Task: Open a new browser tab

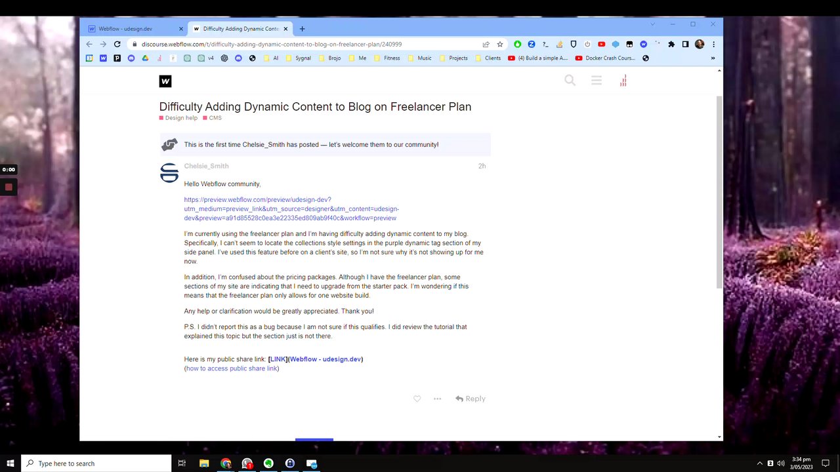Action: point(302,29)
